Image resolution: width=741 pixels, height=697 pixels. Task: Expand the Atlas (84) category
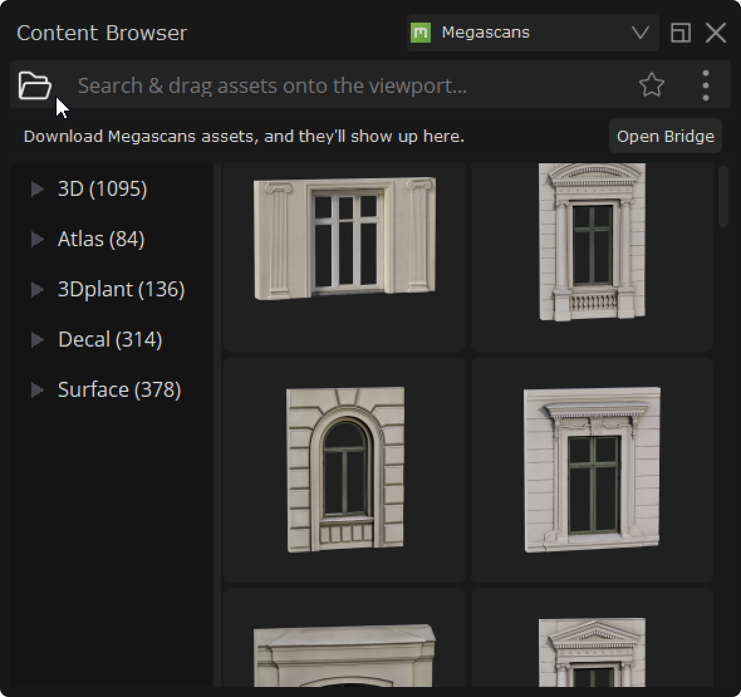point(38,239)
